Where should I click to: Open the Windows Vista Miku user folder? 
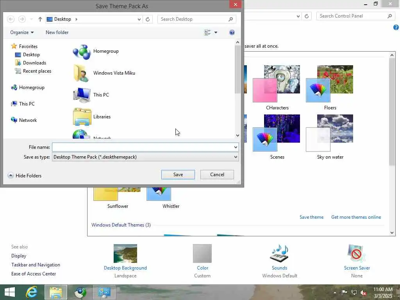(x=104, y=73)
